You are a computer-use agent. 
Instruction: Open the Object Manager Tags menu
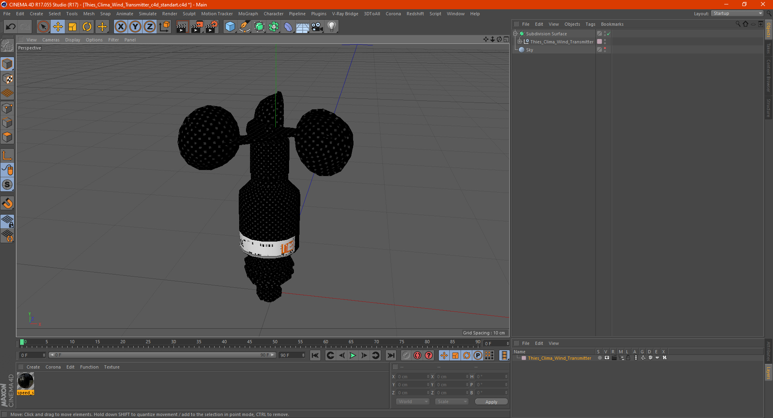pyautogui.click(x=590, y=24)
